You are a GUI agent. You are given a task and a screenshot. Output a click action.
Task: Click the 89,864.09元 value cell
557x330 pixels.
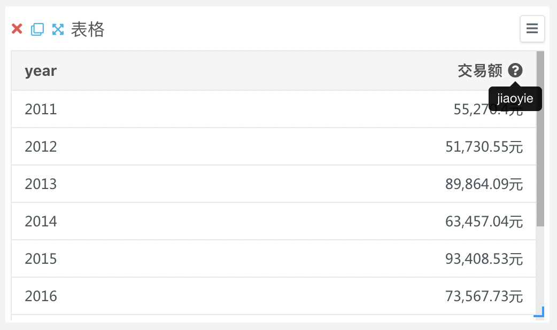point(484,184)
